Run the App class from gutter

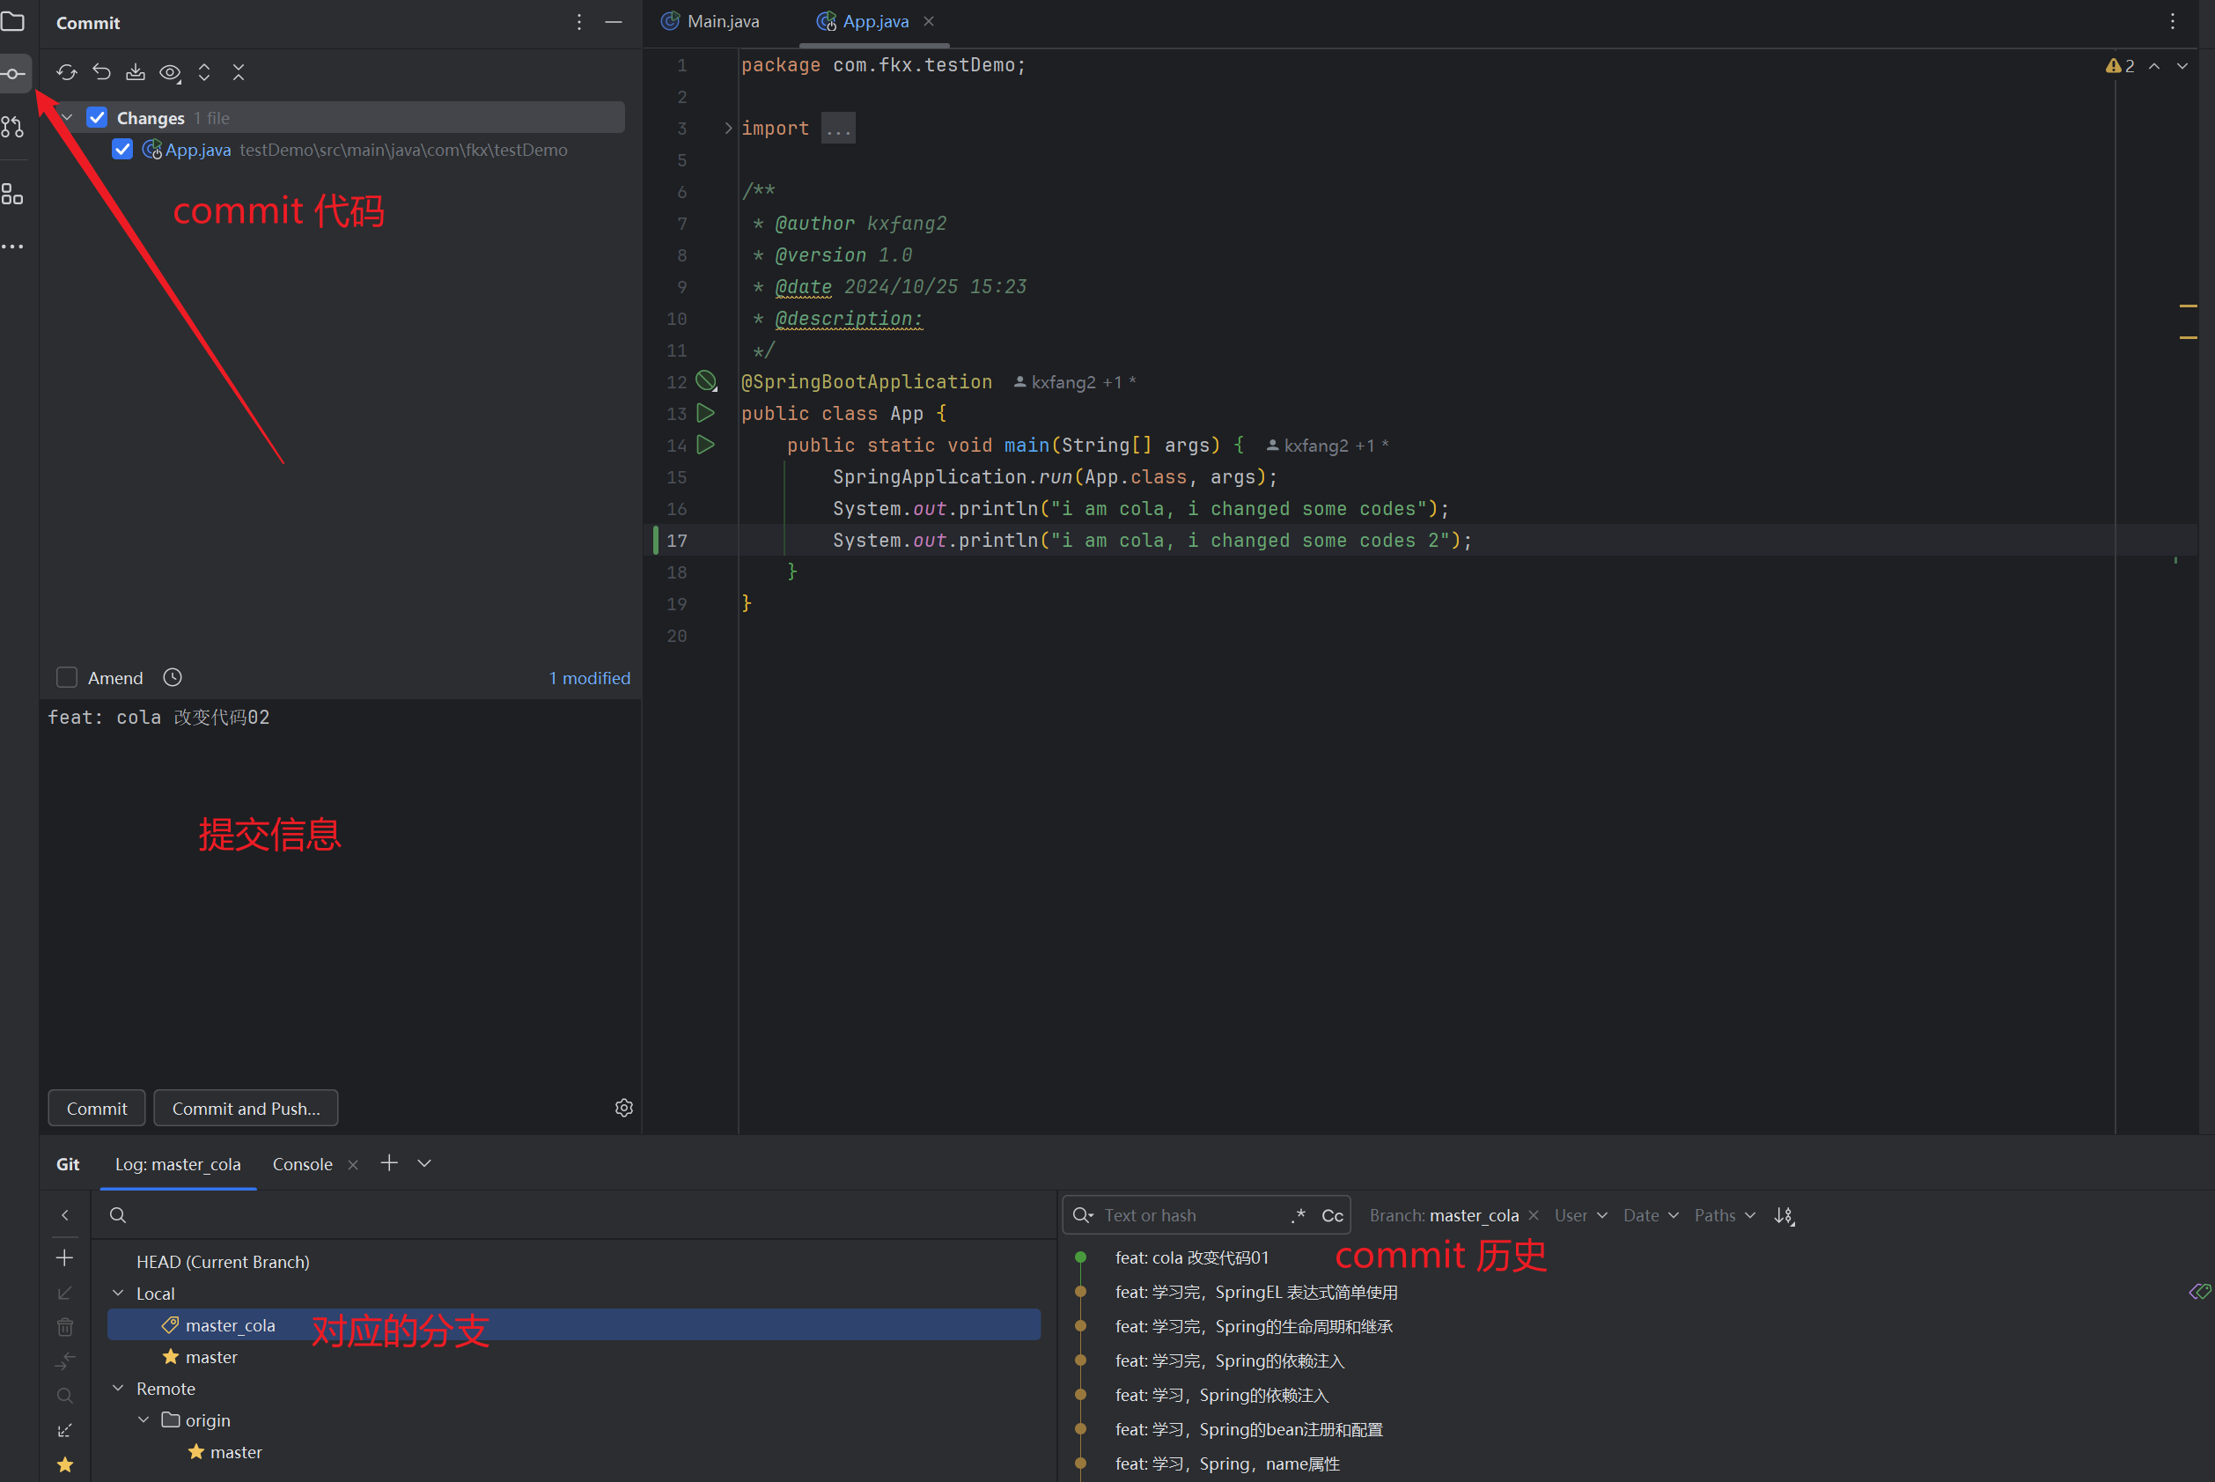pyautogui.click(x=705, y=413)
